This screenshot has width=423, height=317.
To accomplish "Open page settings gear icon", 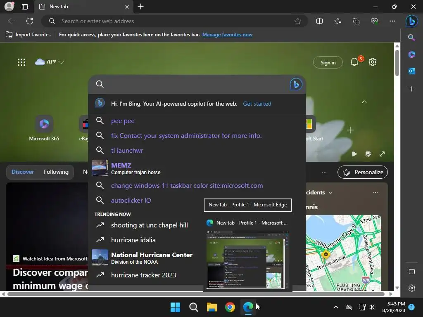I will [x=373, y=62].
